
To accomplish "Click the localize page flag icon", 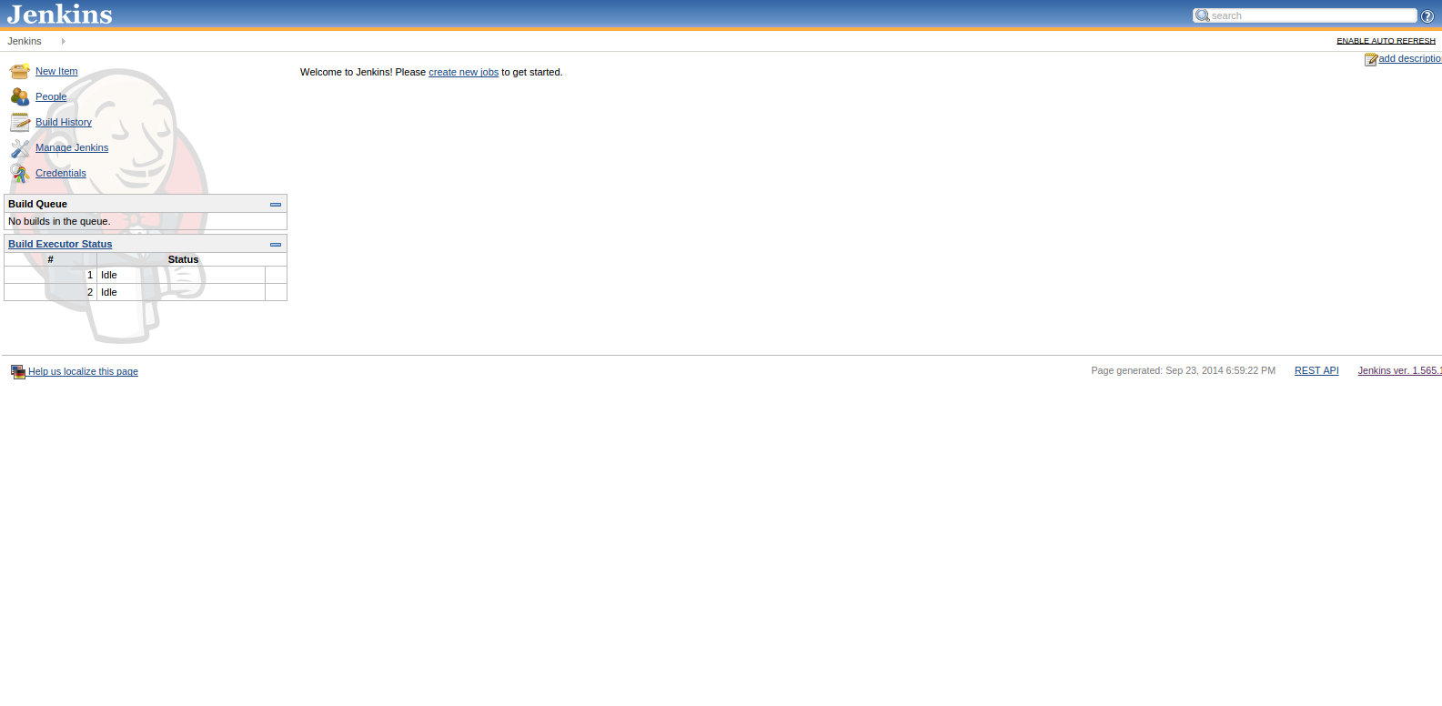I will 17,371.
